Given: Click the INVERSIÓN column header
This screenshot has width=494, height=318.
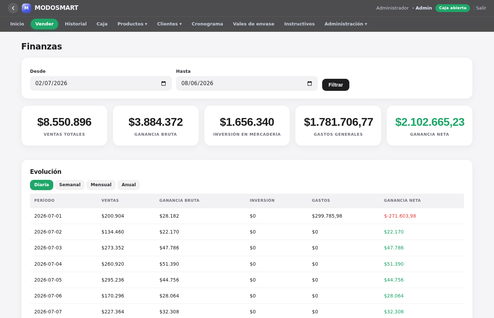Looking at the screenshot, I should (x=262, y=200).
